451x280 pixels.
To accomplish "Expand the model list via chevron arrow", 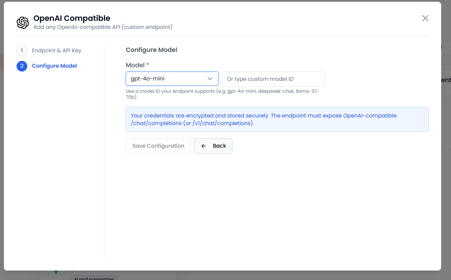I will 210,79.
